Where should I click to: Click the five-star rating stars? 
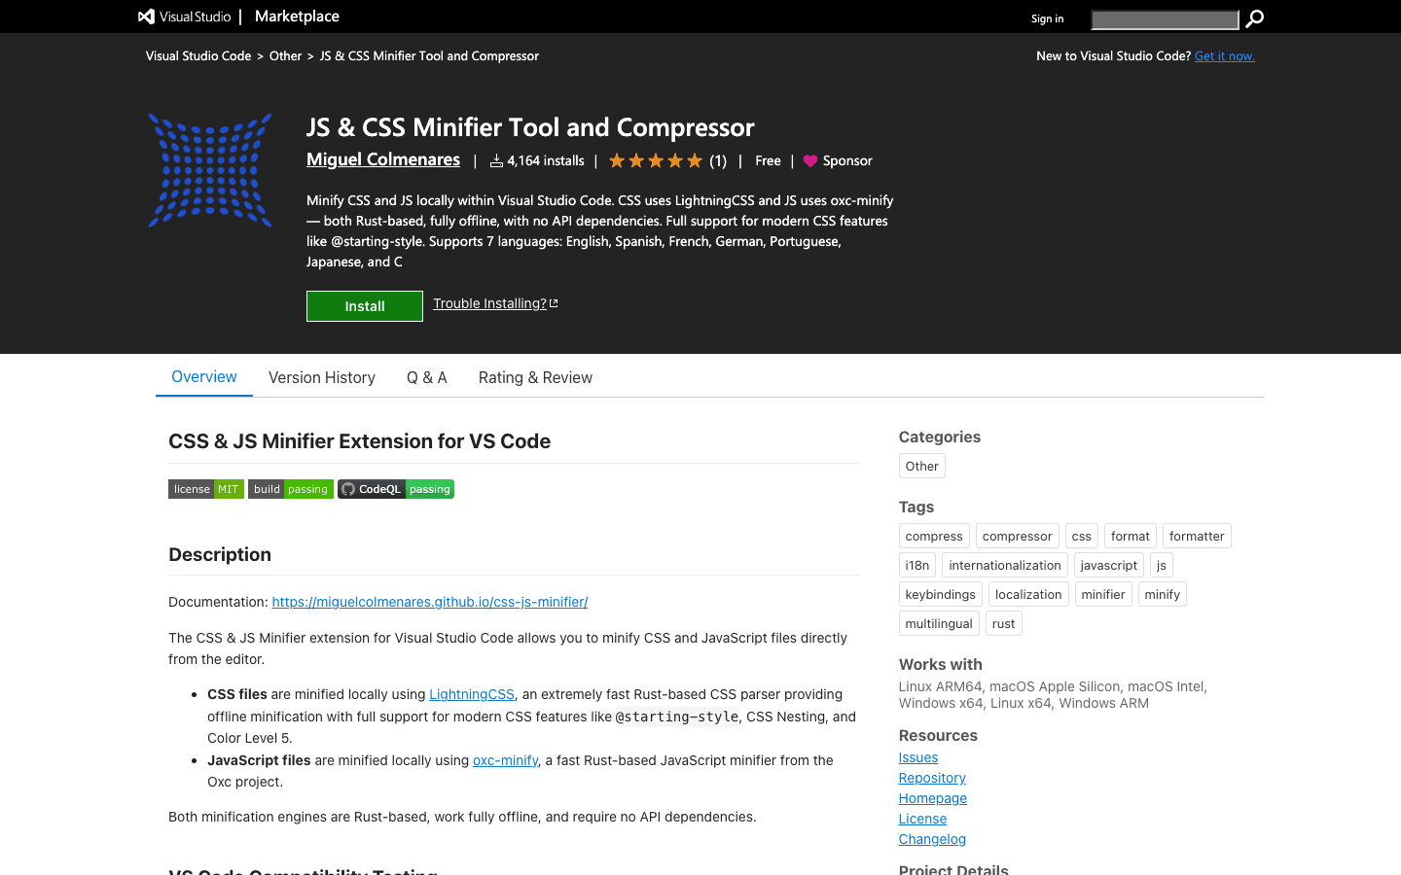coord(656,161)
